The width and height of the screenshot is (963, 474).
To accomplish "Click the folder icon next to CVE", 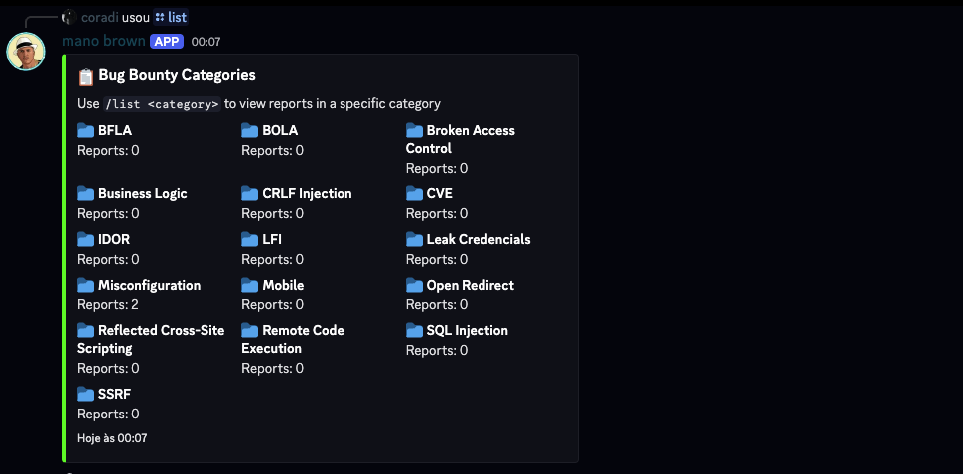I will (415, 193).
